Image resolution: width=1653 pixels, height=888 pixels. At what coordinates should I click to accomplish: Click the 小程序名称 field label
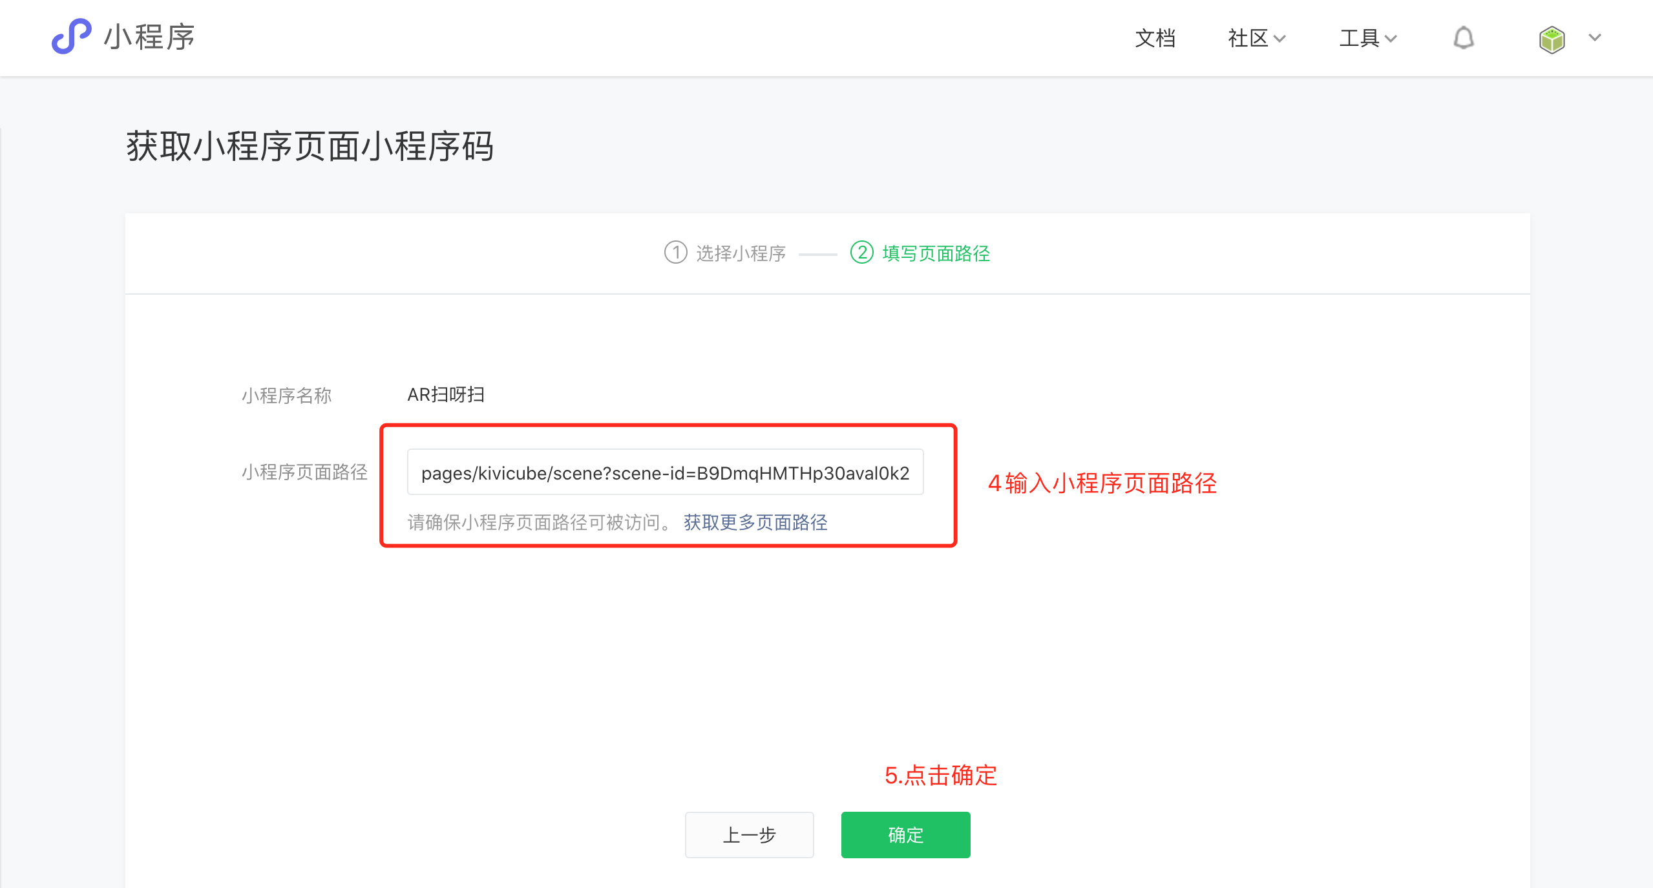tap(286, 395)
